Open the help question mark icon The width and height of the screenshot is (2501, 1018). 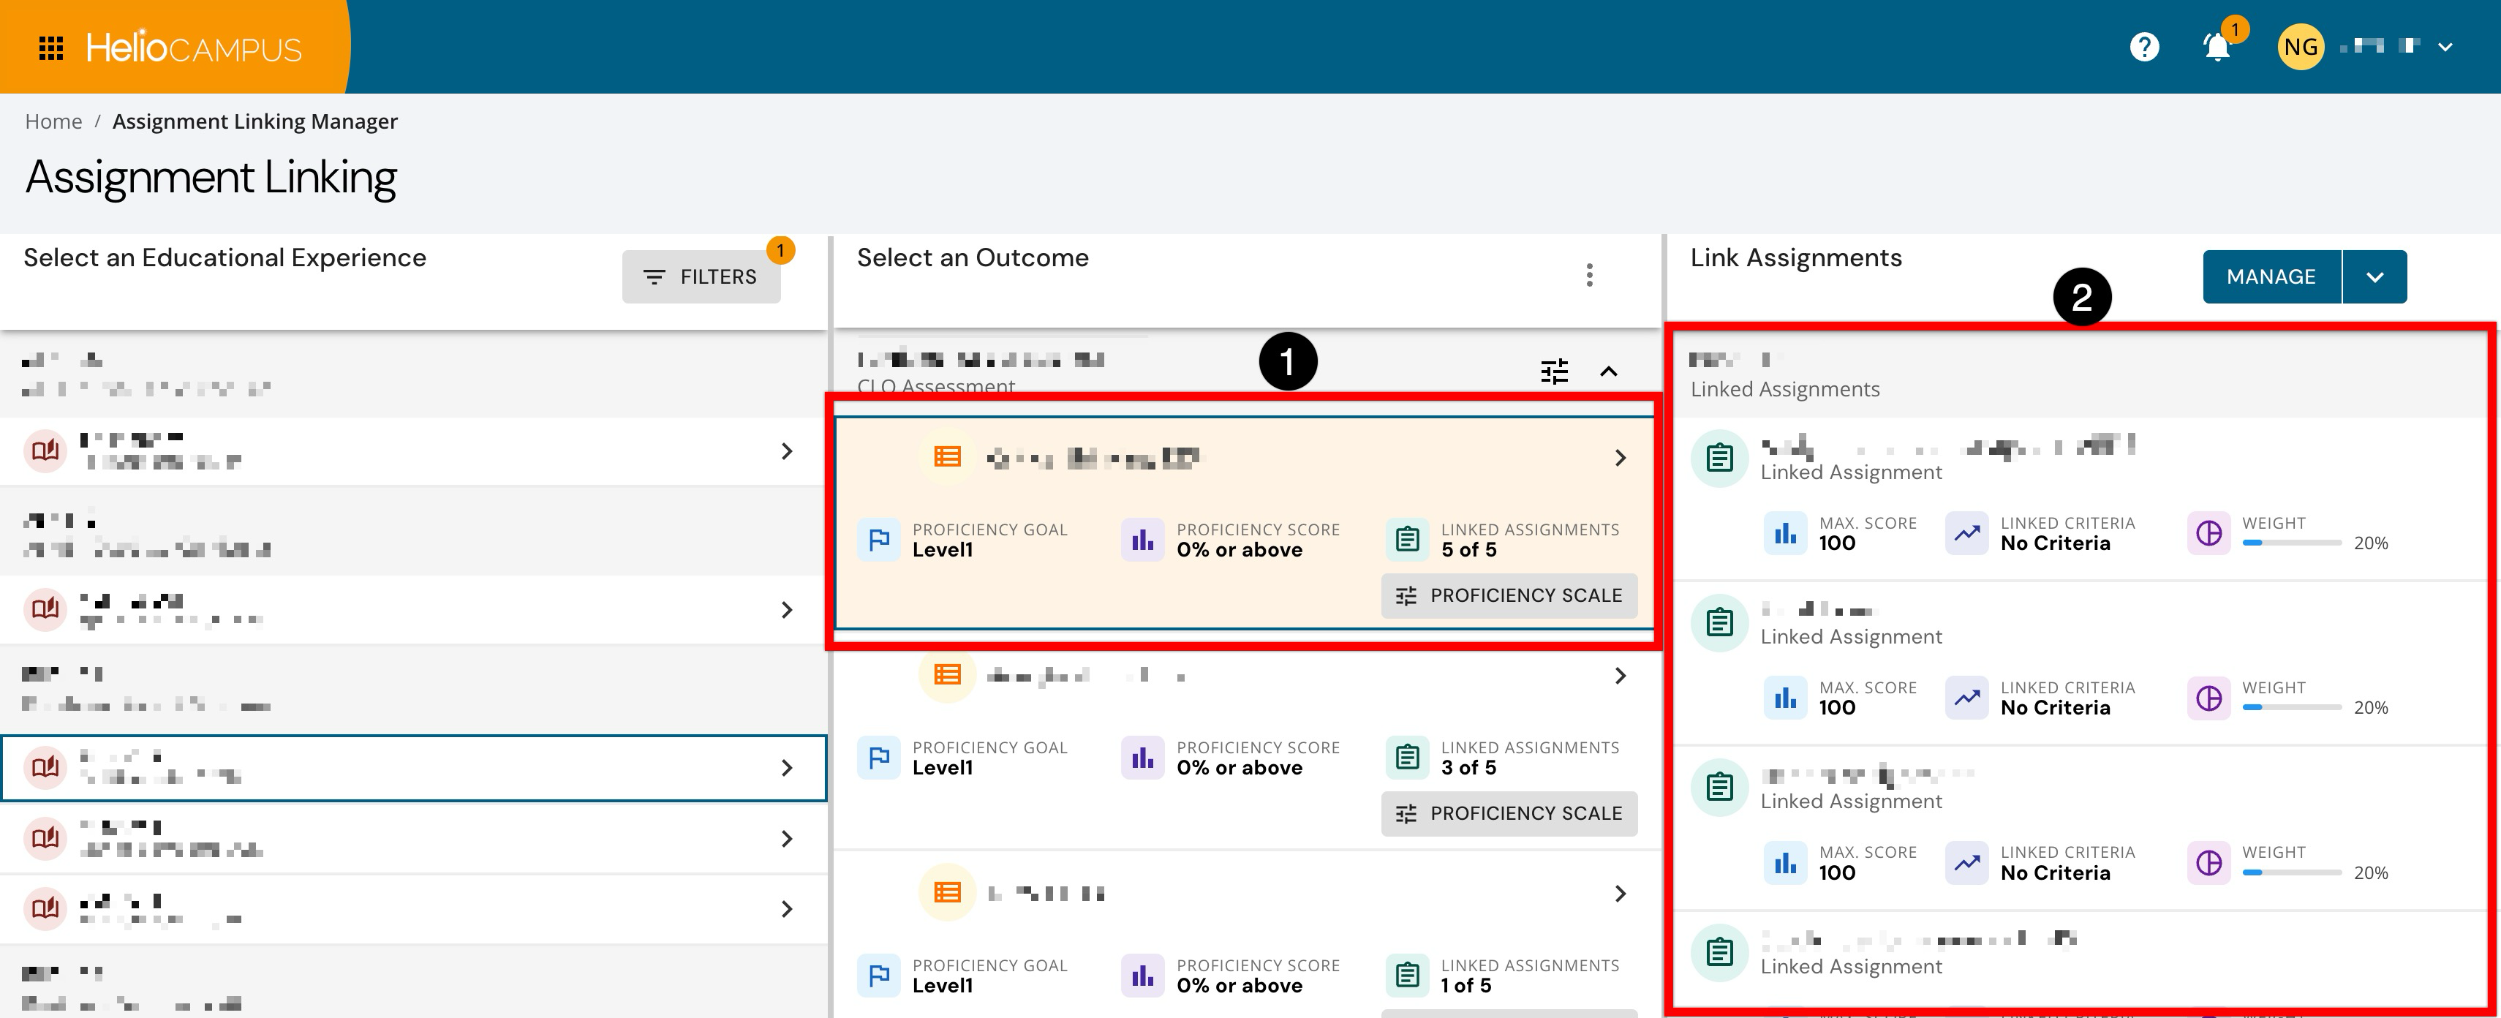click(x=2143, y=47)
